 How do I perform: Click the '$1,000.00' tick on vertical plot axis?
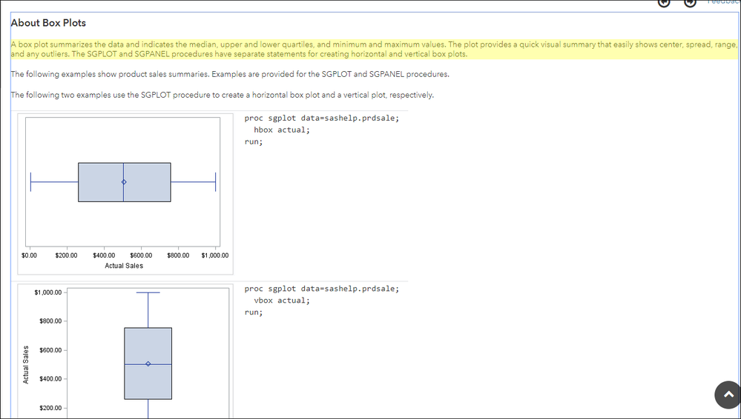coord(47,292)
